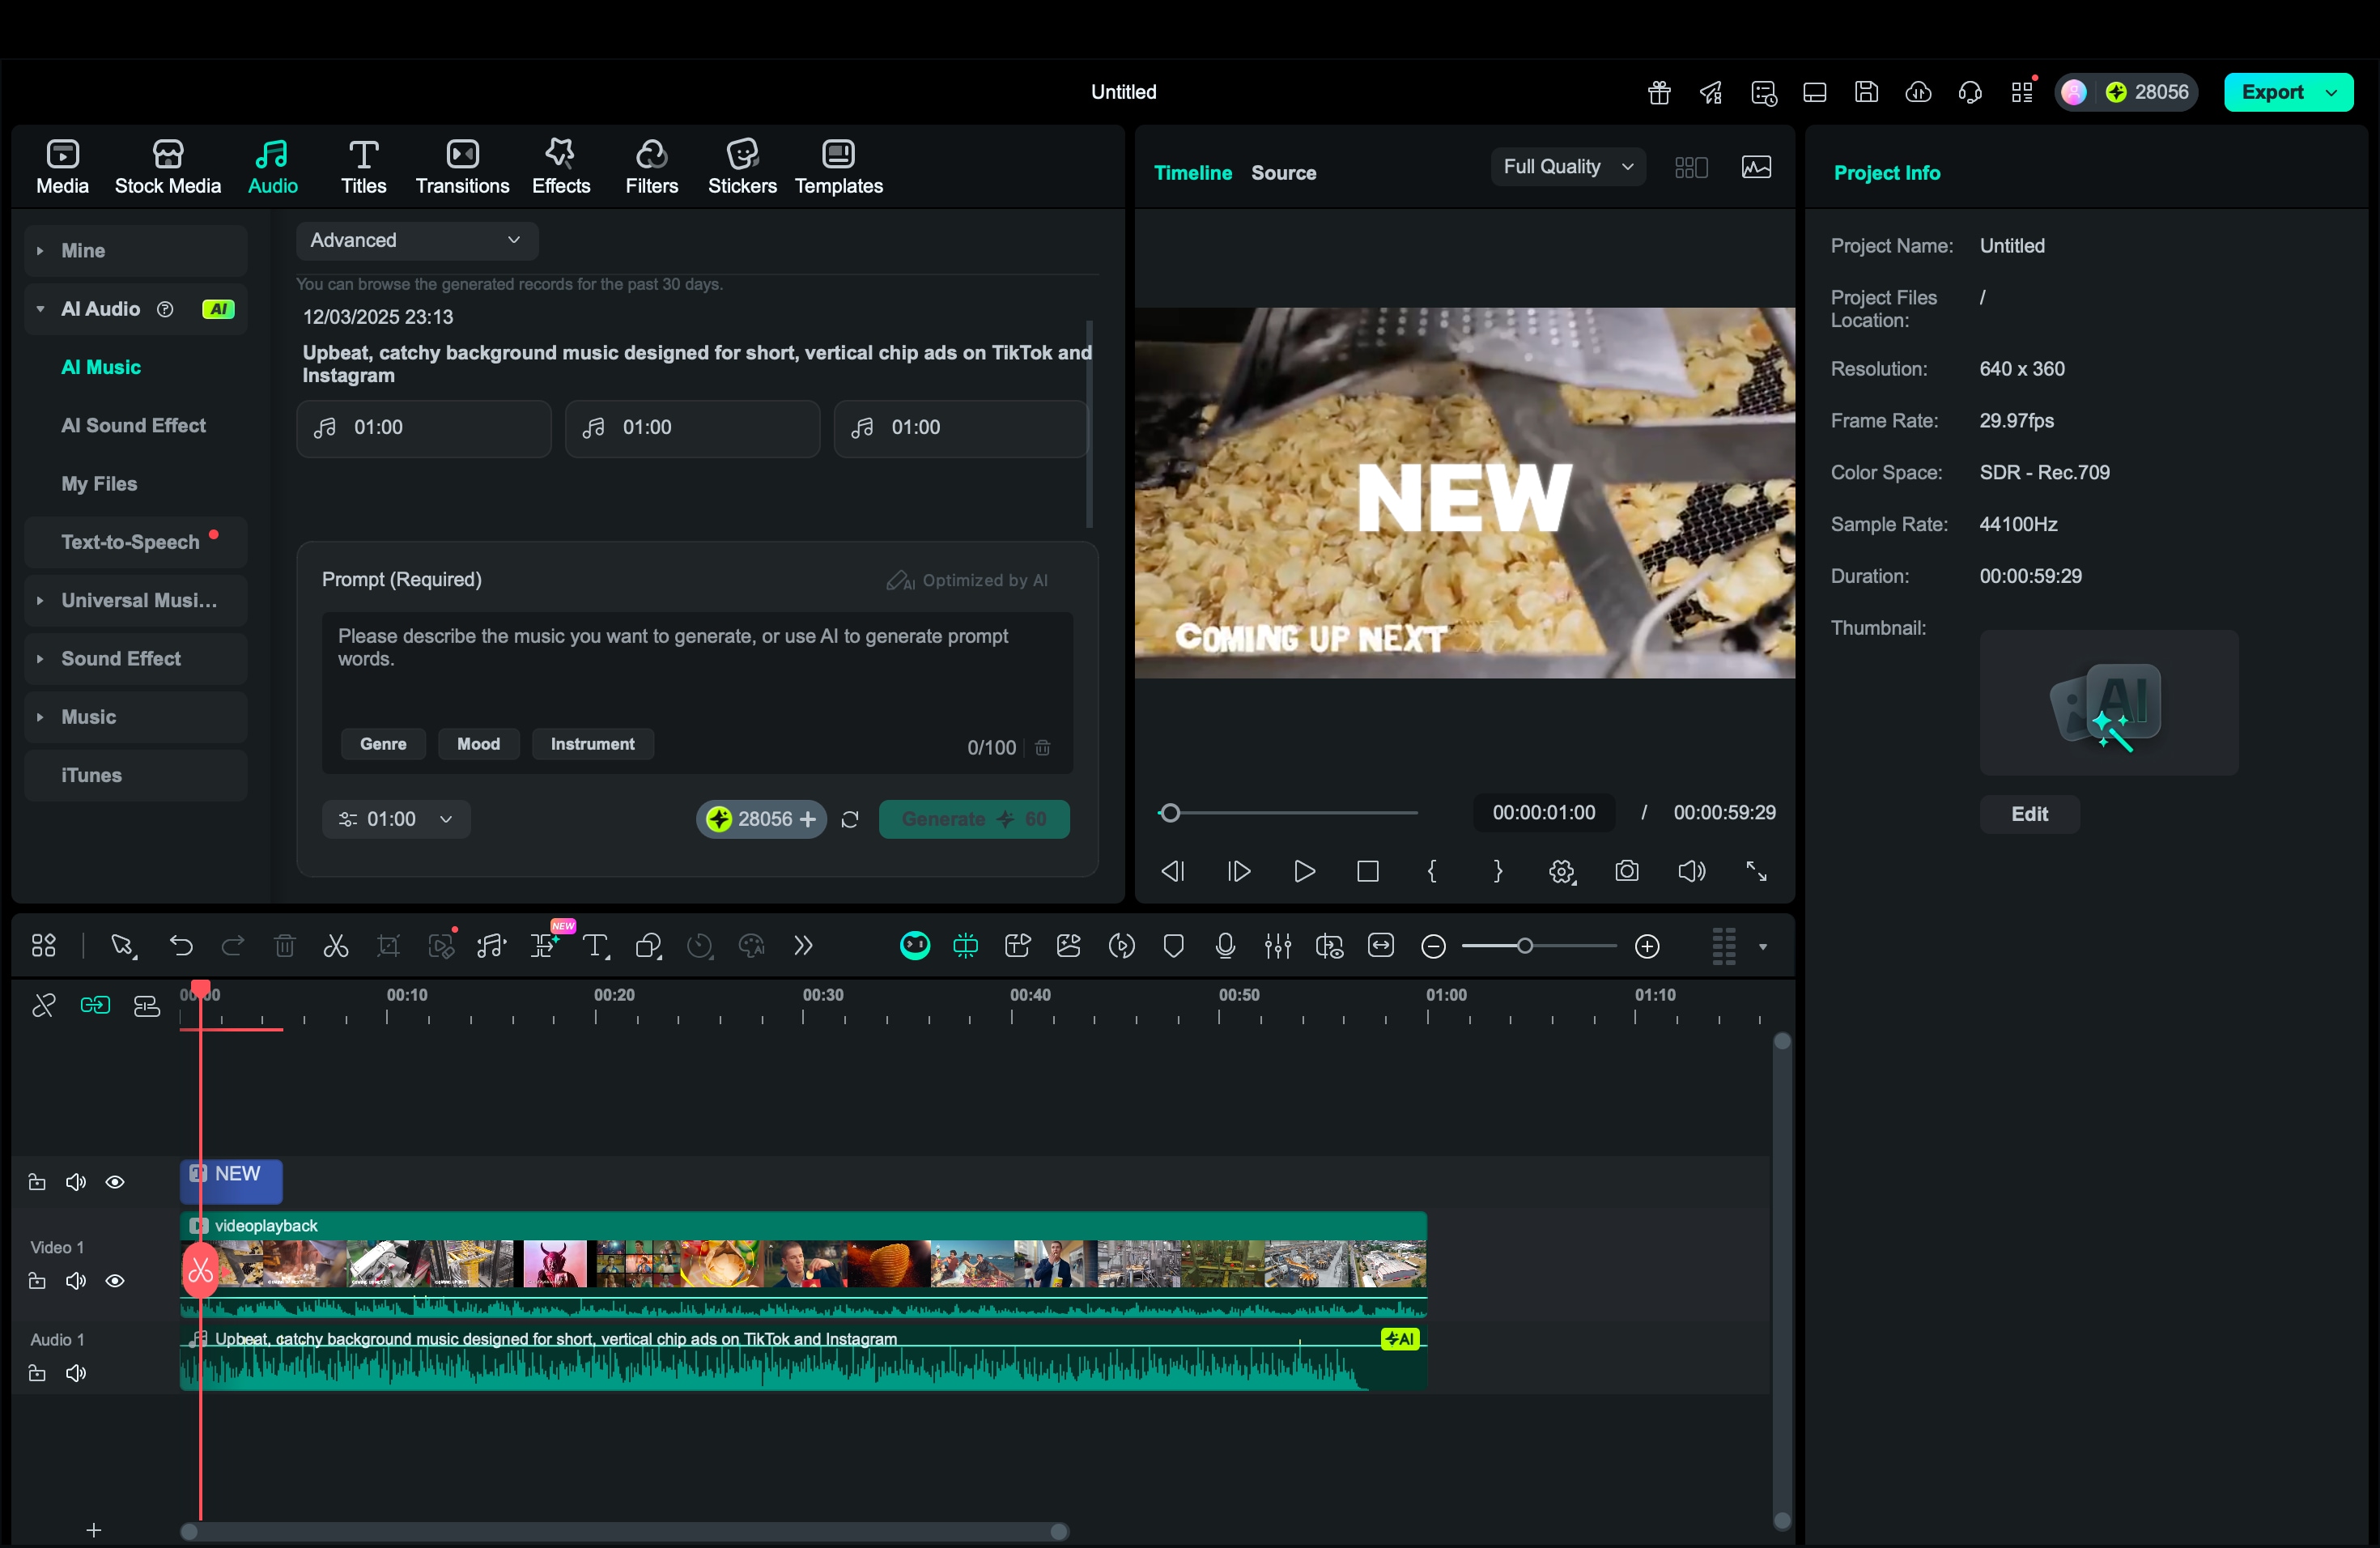Select AI Sound Effect in sidebar
The image size is (2380, 1548).
[x=133, y=425]
